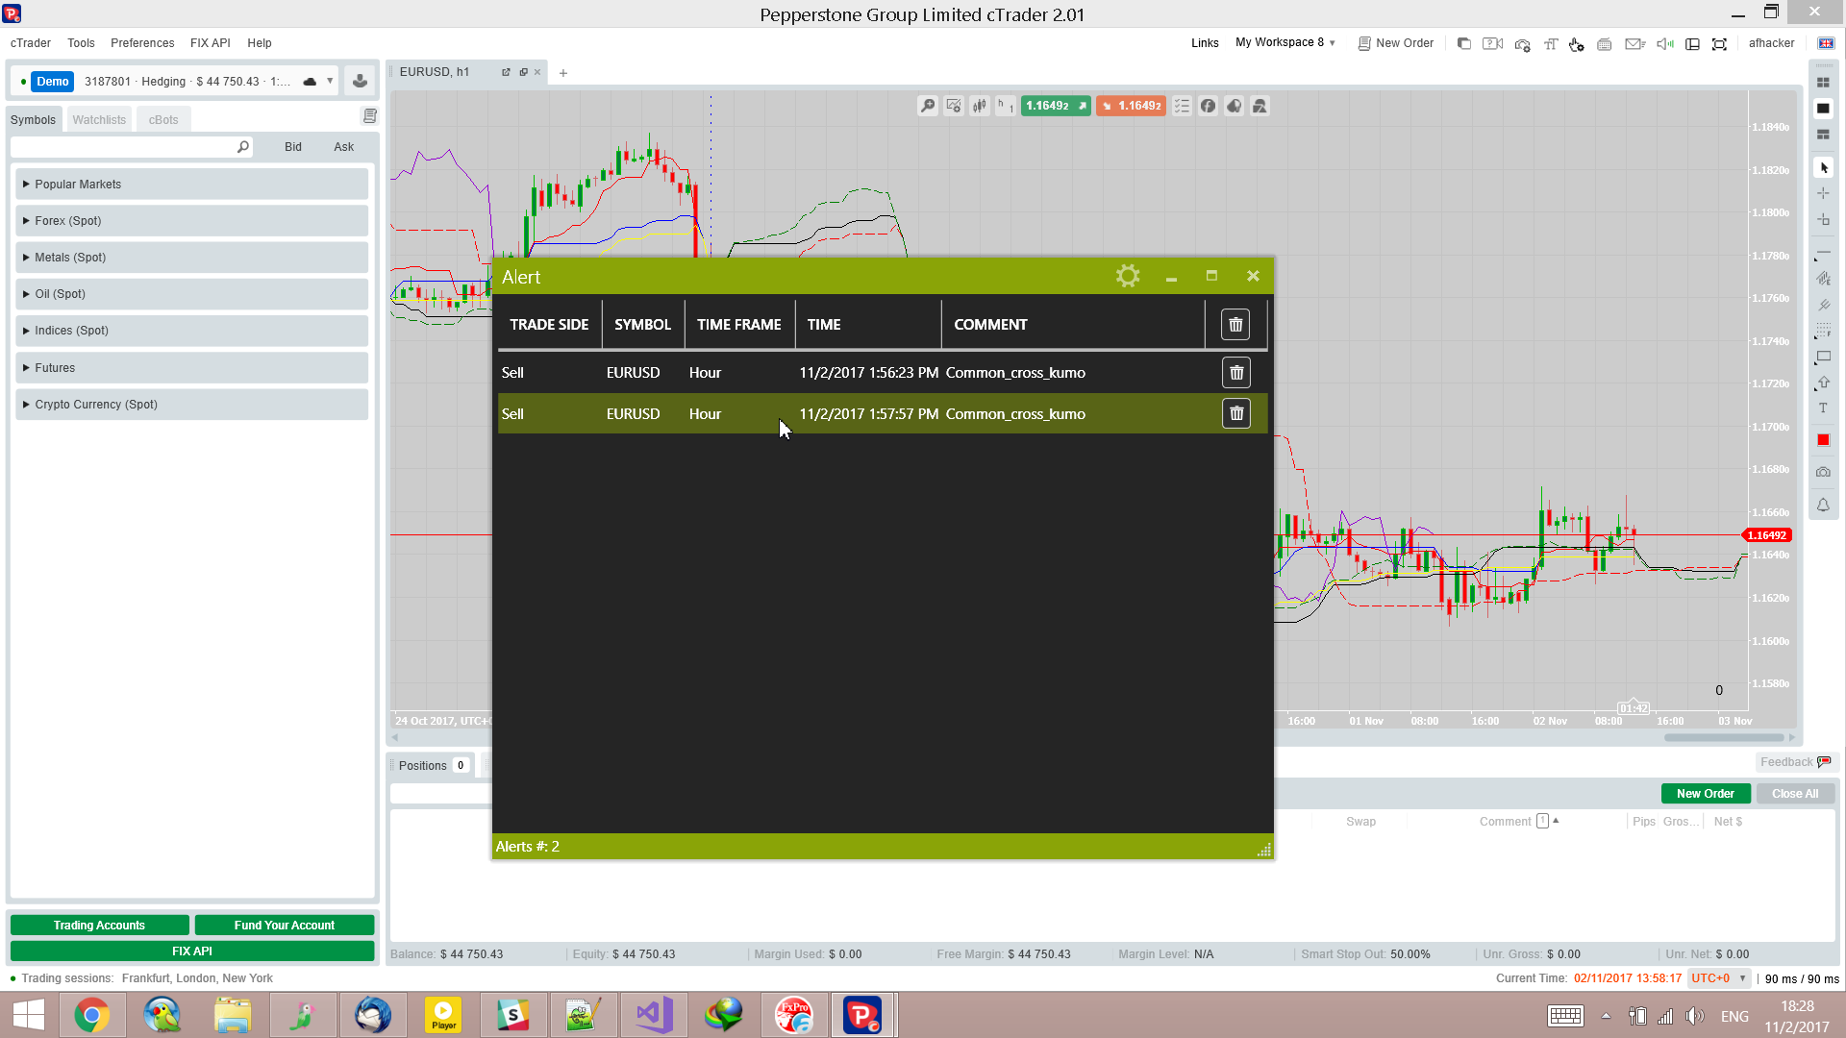Viewport: 1846px width, 1038px height.
Task: Open the h1 timeframe selector
Action: tap(1005, 106)
